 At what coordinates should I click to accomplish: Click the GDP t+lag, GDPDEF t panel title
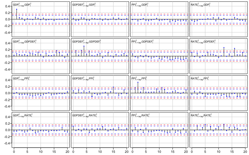pyautogui.click(x=25, y=42)
